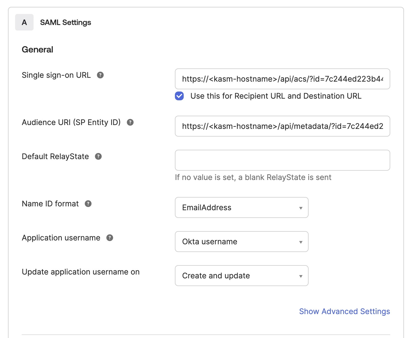Click the SAML Settings section header

click(66, 22)
